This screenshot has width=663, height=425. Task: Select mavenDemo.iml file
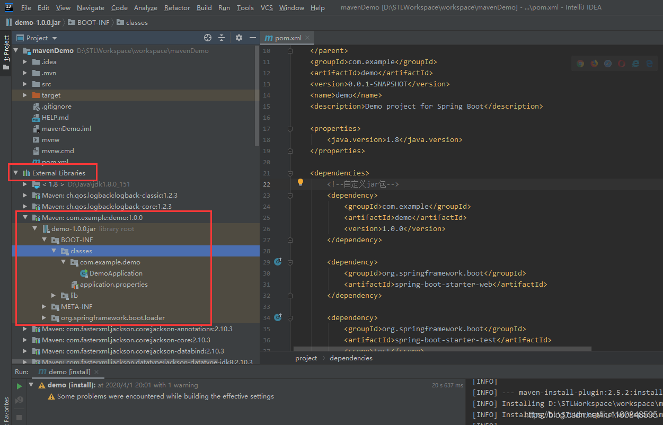[66, 129]
